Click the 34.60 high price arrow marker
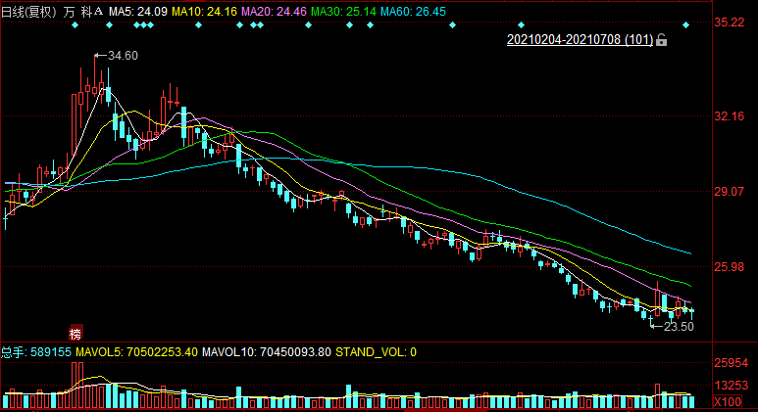758x412 pixels. [116, 56]
